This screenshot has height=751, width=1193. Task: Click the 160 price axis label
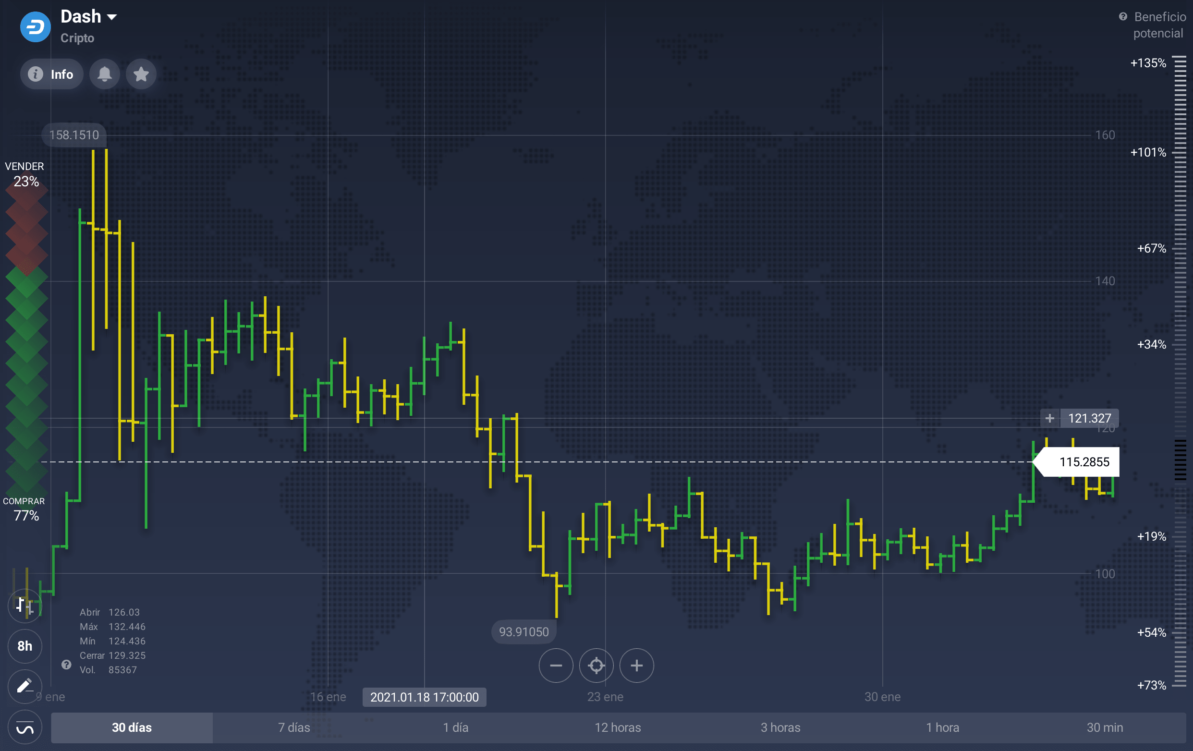(1105, 135)
